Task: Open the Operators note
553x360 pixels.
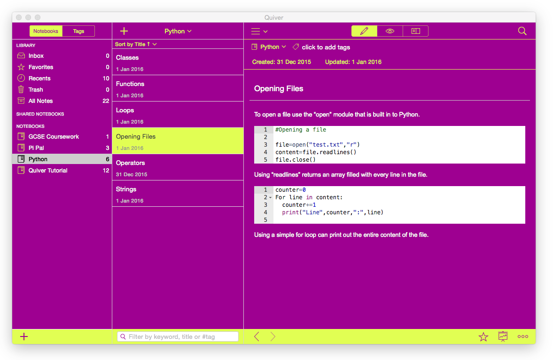Action: click(178, 168)
